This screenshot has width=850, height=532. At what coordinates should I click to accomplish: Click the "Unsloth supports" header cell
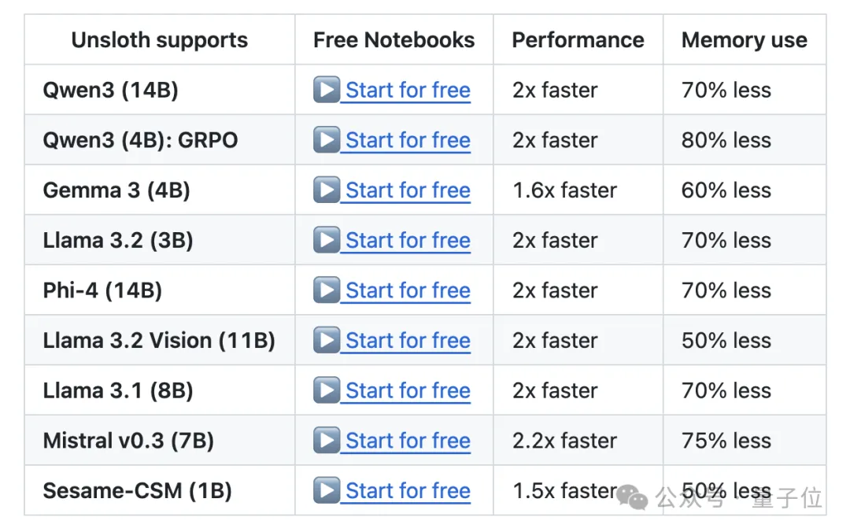click(x=159, y=40)
